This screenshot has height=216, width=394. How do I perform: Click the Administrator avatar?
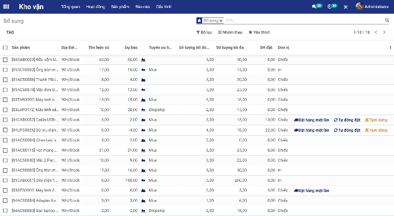[359, 6]
